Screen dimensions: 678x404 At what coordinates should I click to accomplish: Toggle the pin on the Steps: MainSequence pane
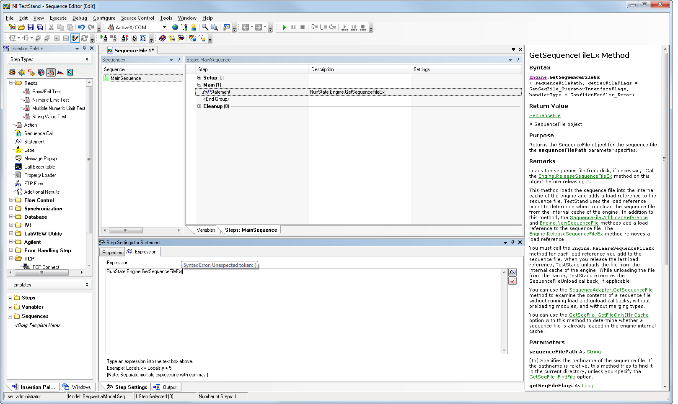pyautogui.click(x=518, y=60)
